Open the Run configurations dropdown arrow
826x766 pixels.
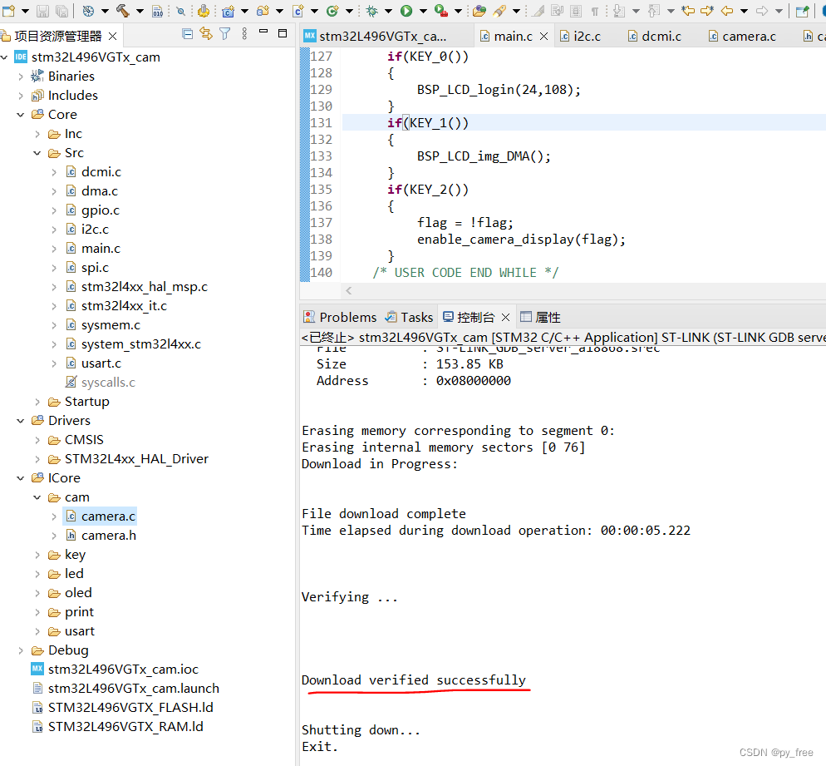pyautogui.click(x=422, y=11)
